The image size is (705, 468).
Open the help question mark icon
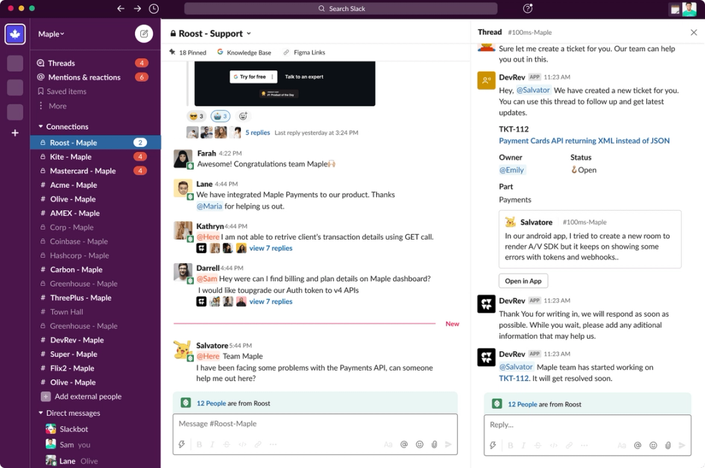tap(528, 8)
